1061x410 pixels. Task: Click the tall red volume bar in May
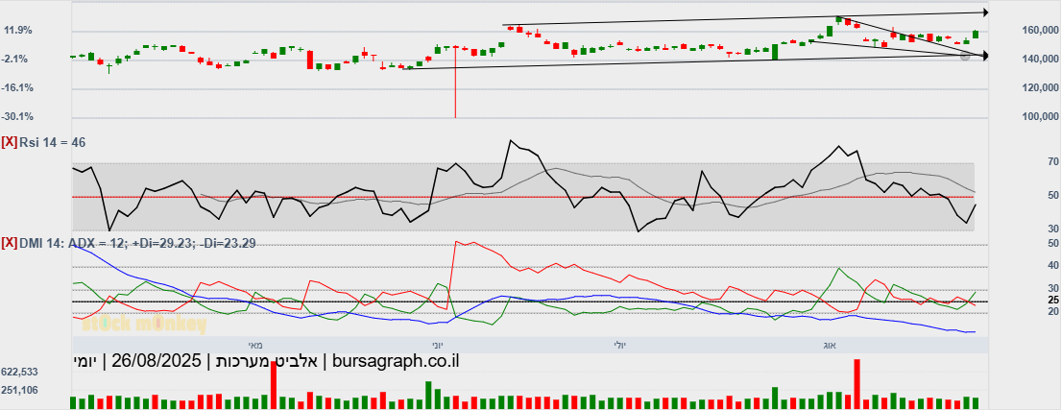point(274,385)
